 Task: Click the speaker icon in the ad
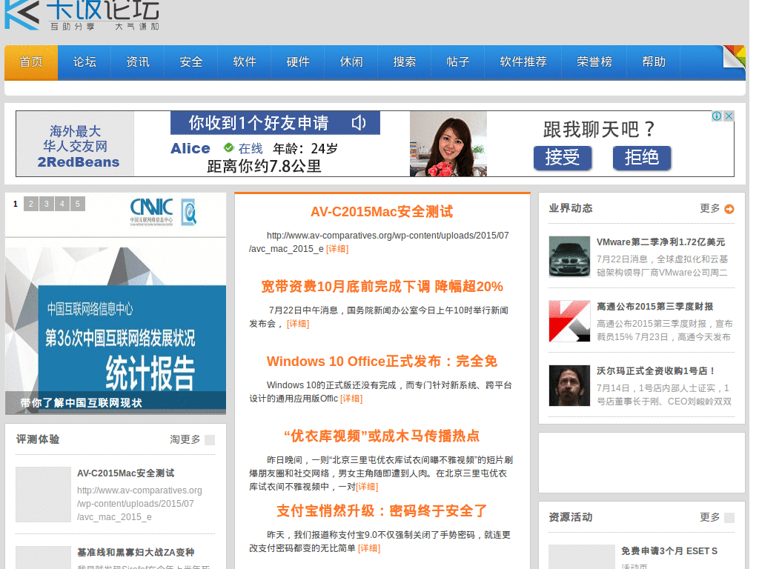[359, 123]
